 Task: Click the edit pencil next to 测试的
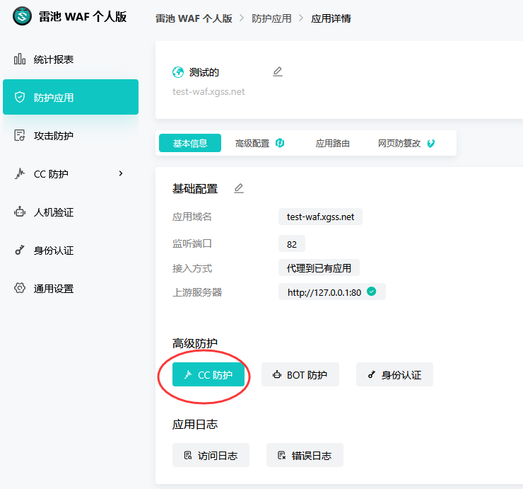(x=278, y=71)
